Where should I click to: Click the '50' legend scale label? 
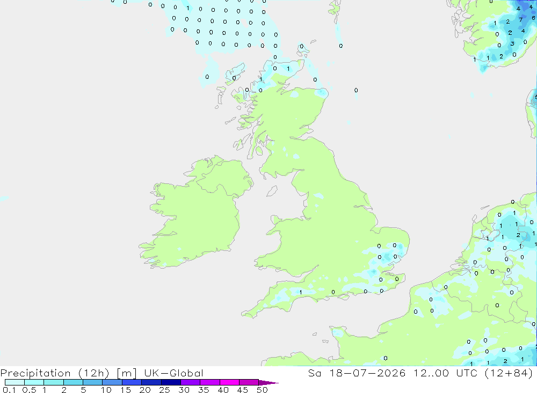point(263,390)
